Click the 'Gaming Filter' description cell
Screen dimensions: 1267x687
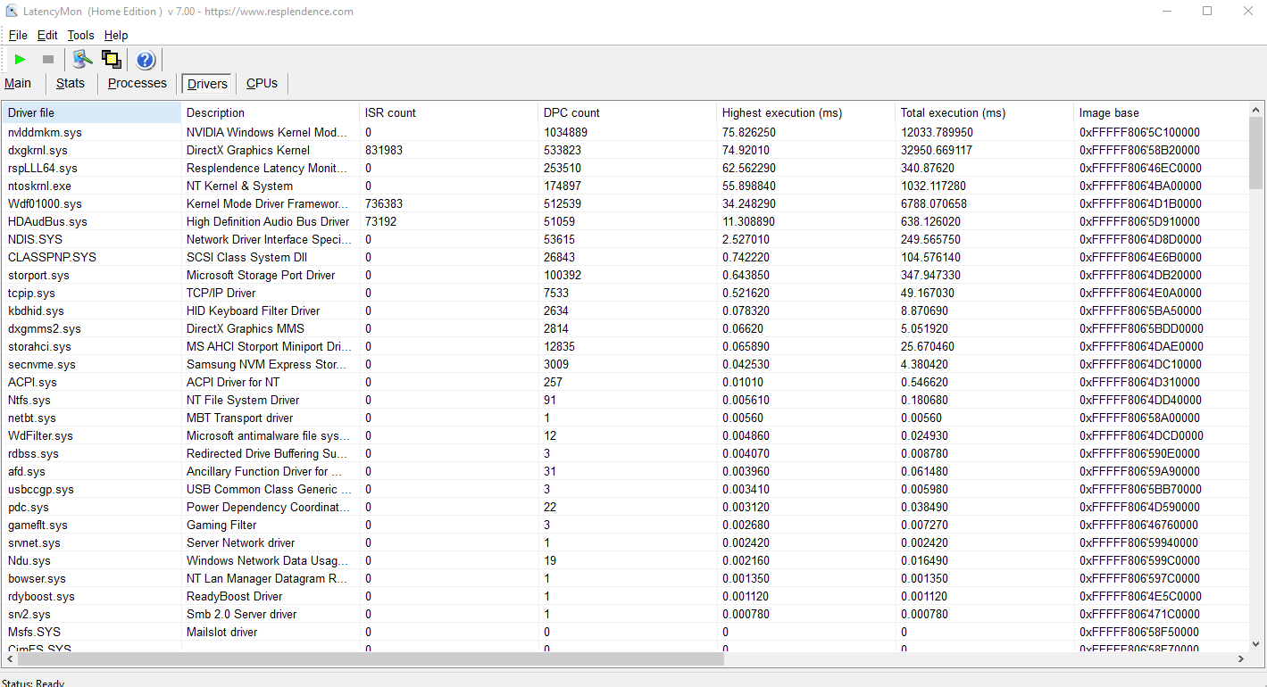(221, 525)
